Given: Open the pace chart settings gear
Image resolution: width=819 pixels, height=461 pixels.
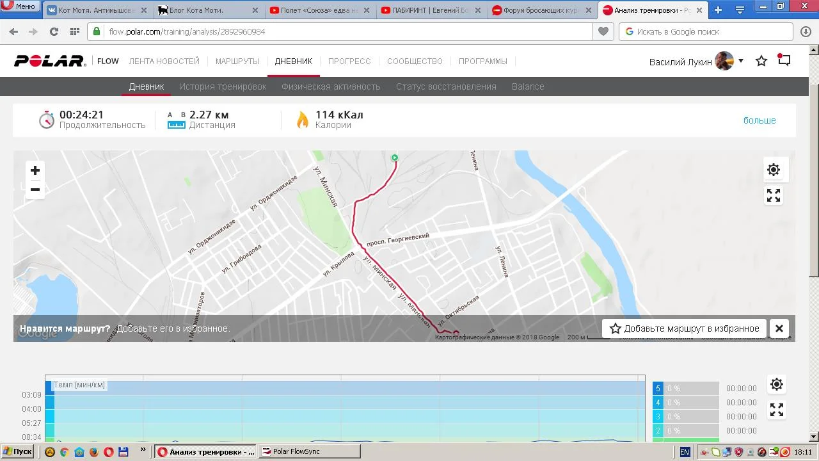Looking at the screenshot, I should 776,384.
